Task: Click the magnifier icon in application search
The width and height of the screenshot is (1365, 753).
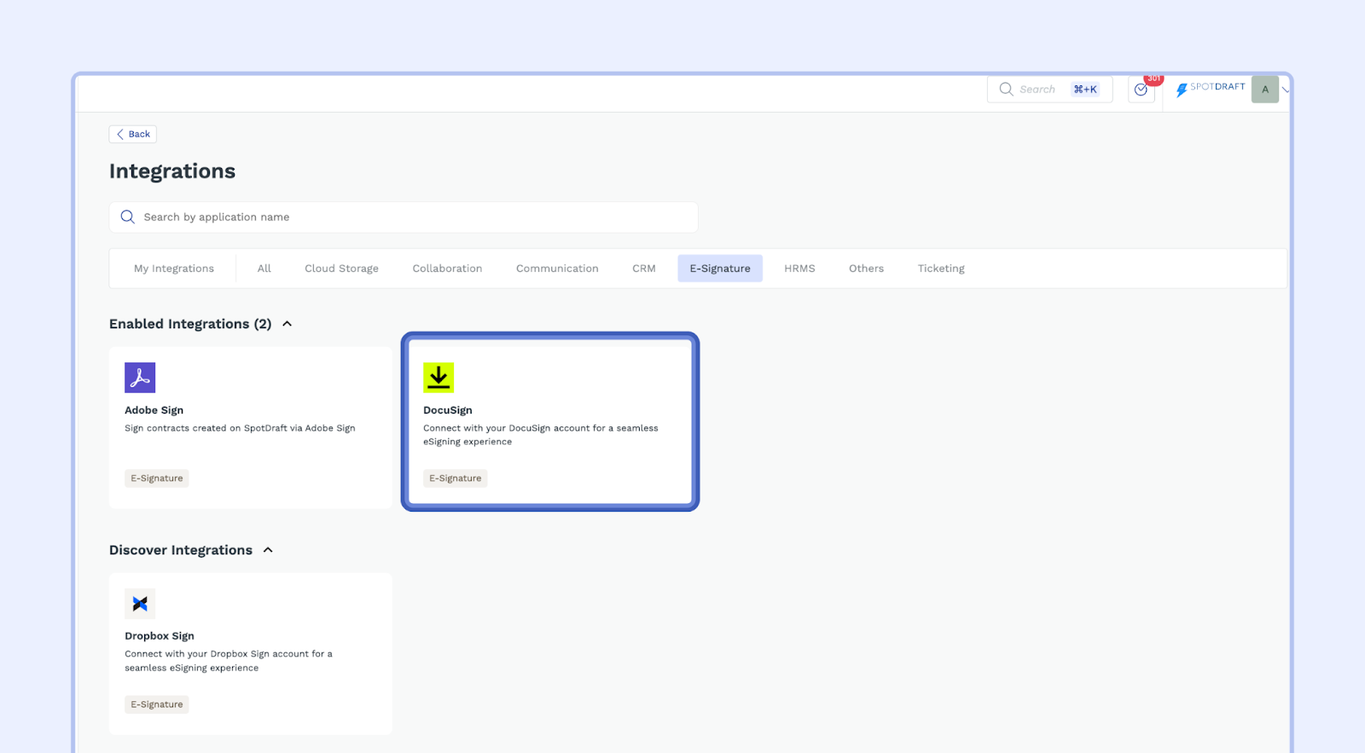Action: (x=128, y=217)
